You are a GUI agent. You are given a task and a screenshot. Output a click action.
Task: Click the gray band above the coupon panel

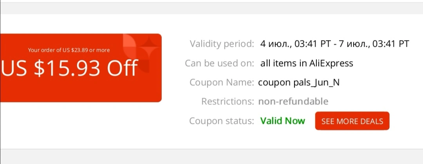211,8
